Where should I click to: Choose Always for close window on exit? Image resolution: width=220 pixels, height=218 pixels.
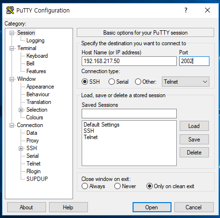pos(85,186)
